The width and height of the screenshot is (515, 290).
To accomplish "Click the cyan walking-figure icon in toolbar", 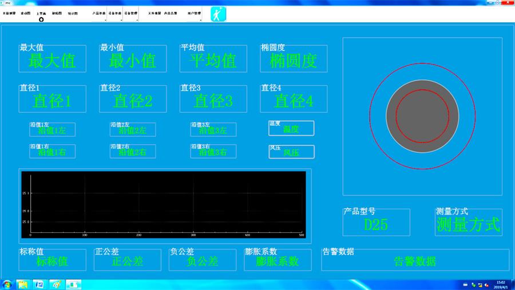I will (x=219, y=14).
